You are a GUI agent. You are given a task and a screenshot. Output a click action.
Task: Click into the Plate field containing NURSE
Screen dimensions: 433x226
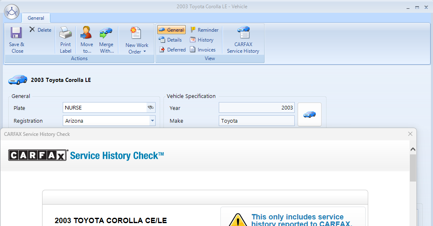pos(105,107)
